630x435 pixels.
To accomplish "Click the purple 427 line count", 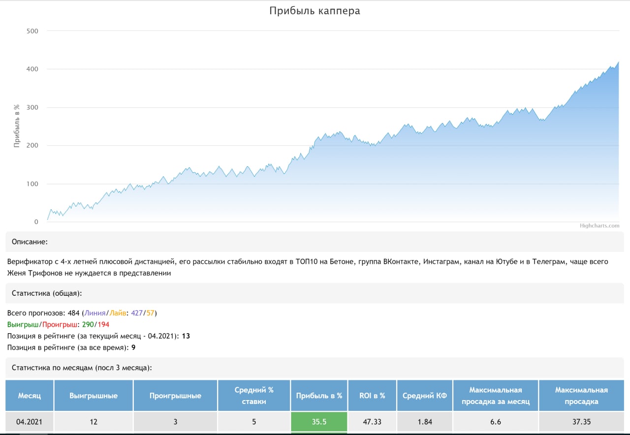I will [137, 313].
